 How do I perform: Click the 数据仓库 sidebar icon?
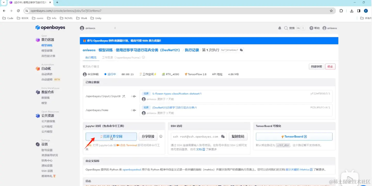[x=38, y=92]
